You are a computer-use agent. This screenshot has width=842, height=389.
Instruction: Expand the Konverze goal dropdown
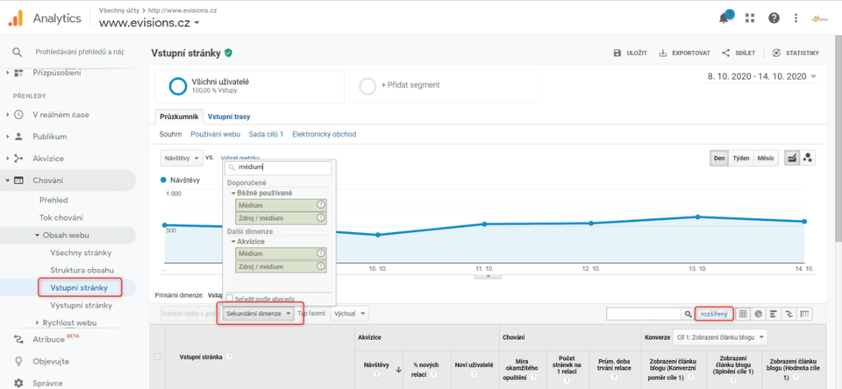coord(722,336)
